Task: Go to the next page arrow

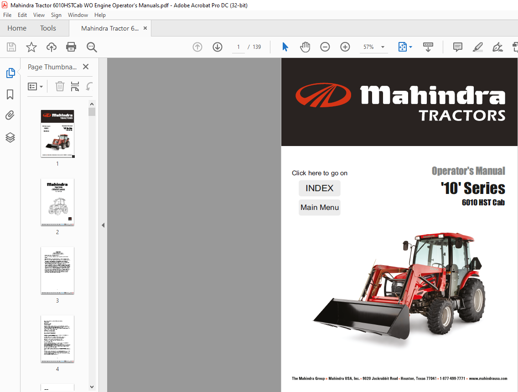Action: point(218,47)
